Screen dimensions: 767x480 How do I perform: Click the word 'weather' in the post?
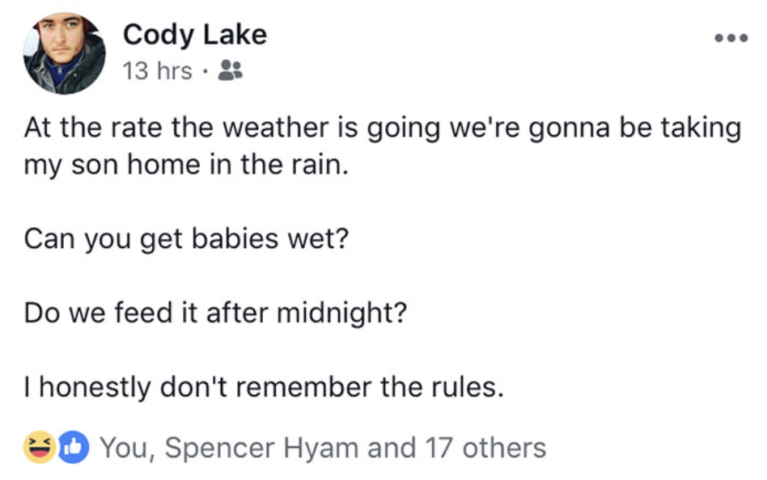pos(276,128)
